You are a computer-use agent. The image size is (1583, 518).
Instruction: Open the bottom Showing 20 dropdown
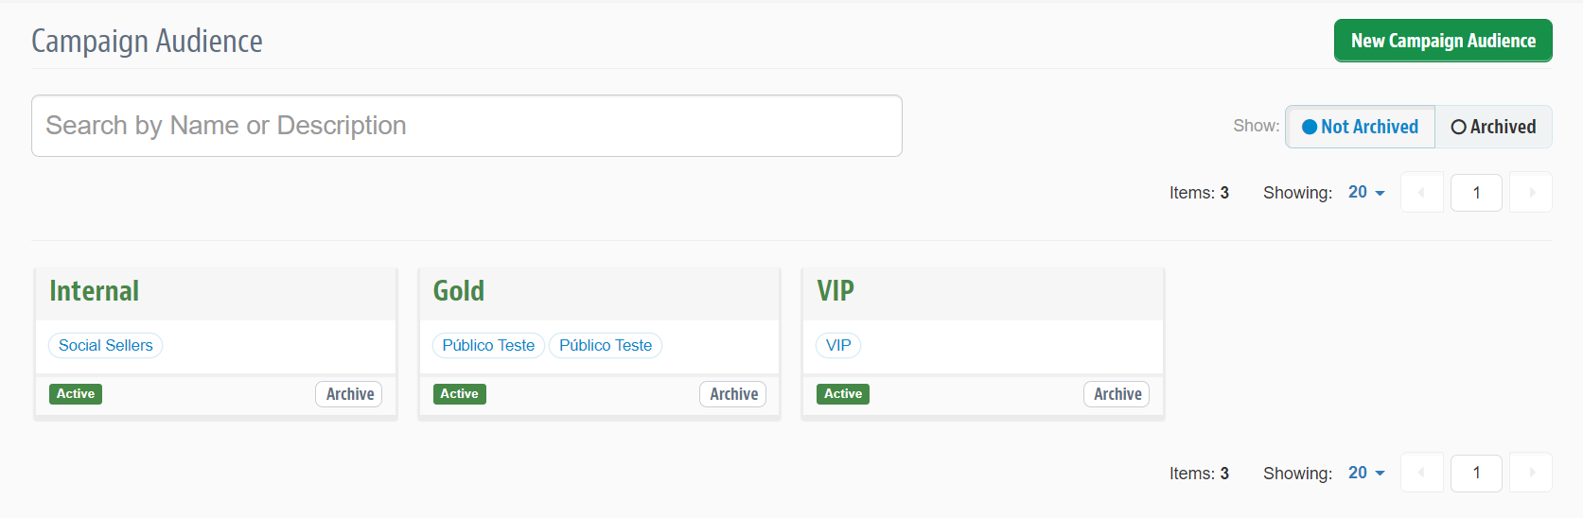pyautogui.click(x=1366, y=473)
